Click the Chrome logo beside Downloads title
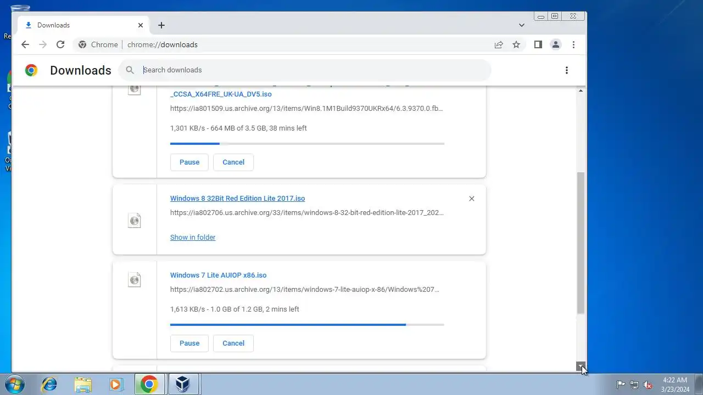Viewport: 703px width, 395px height. pyautogui.click(x=31, y=70)
